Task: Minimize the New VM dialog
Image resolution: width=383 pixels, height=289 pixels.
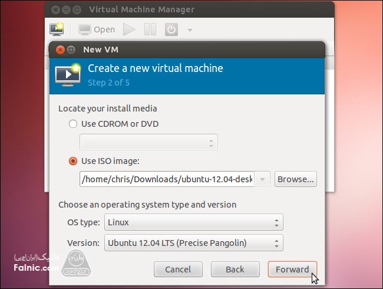Action: pos(71,50)
